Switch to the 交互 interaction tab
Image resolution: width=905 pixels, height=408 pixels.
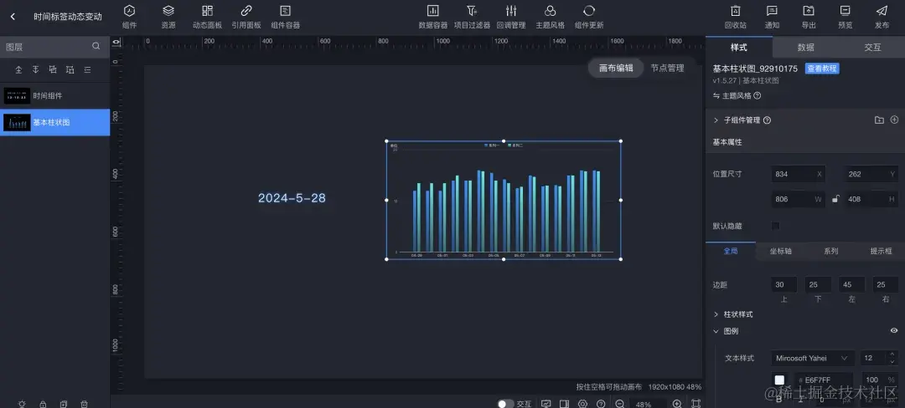[872, 47]
